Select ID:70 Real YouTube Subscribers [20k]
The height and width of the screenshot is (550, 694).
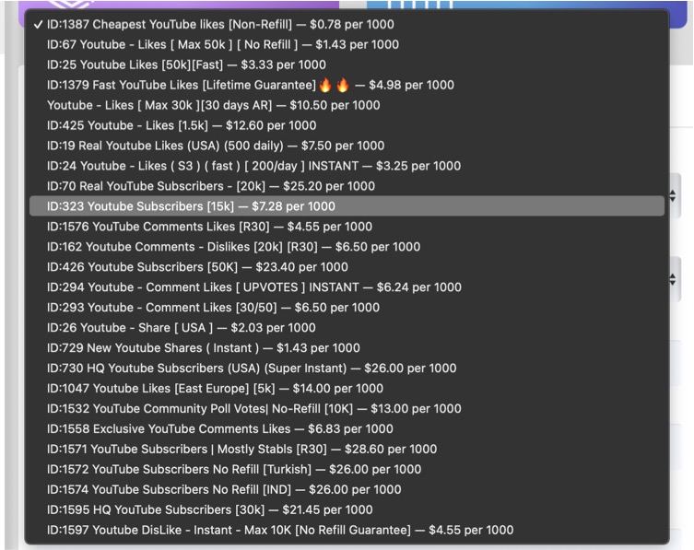[347, 186]
